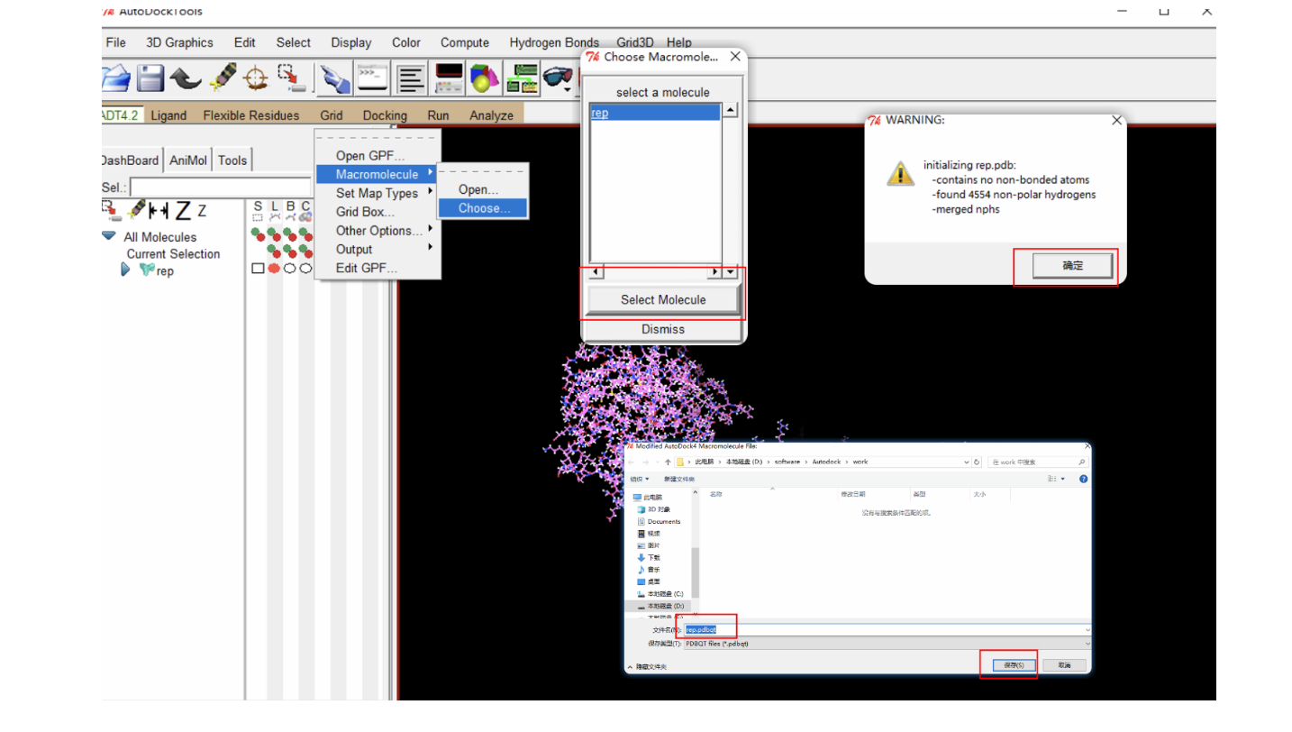Click the dashed-box selection icon in main toolbar
This screenshot has height=732, width=1292.
point(292,78)
